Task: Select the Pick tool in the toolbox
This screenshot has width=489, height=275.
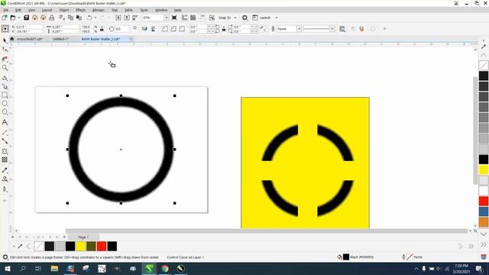Action: tap(5, 40)
